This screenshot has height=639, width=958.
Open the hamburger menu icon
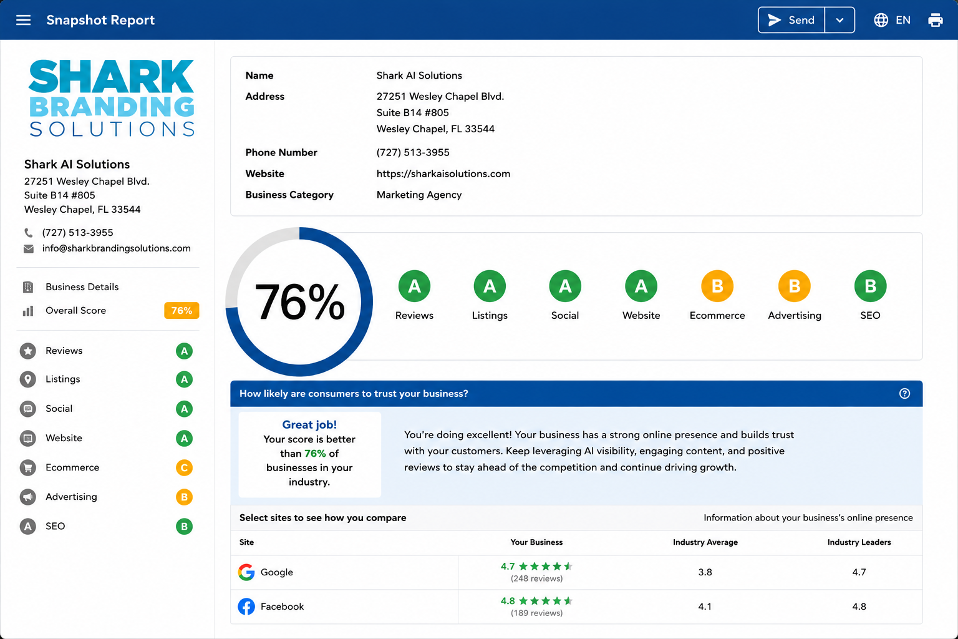pyautogui.click(x=23, y=20)
